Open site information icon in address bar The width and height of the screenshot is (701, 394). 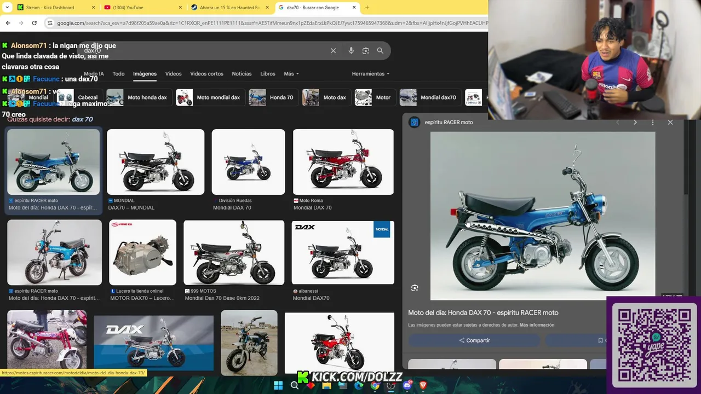(x=50, y=23)
